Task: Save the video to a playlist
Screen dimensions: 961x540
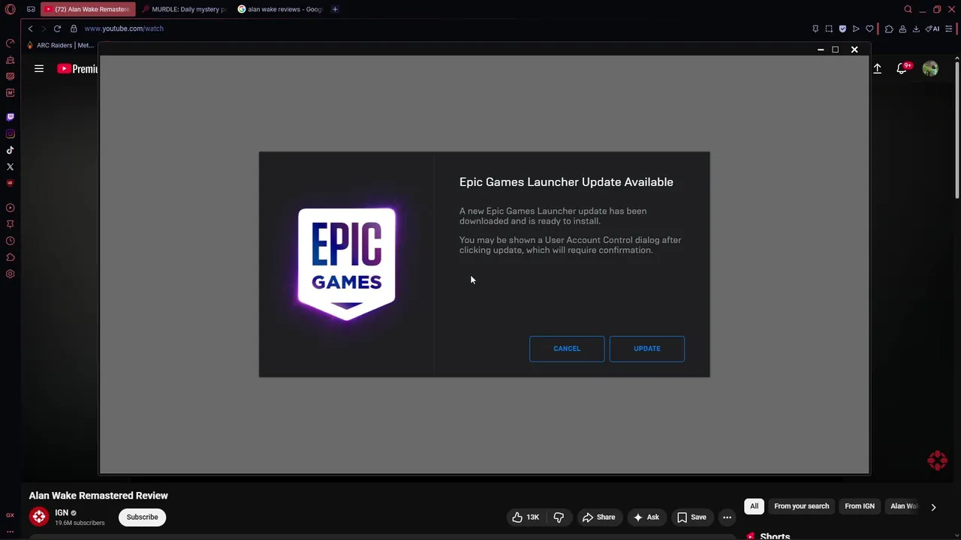Action: tap(691, 517)
